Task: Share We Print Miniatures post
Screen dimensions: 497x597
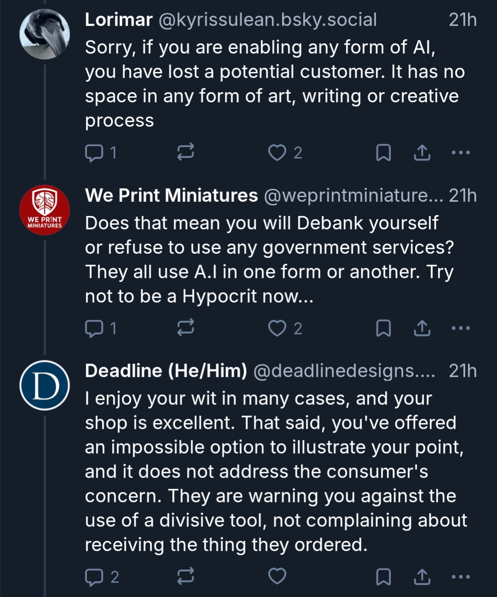Action: click(x=422, y=328)
